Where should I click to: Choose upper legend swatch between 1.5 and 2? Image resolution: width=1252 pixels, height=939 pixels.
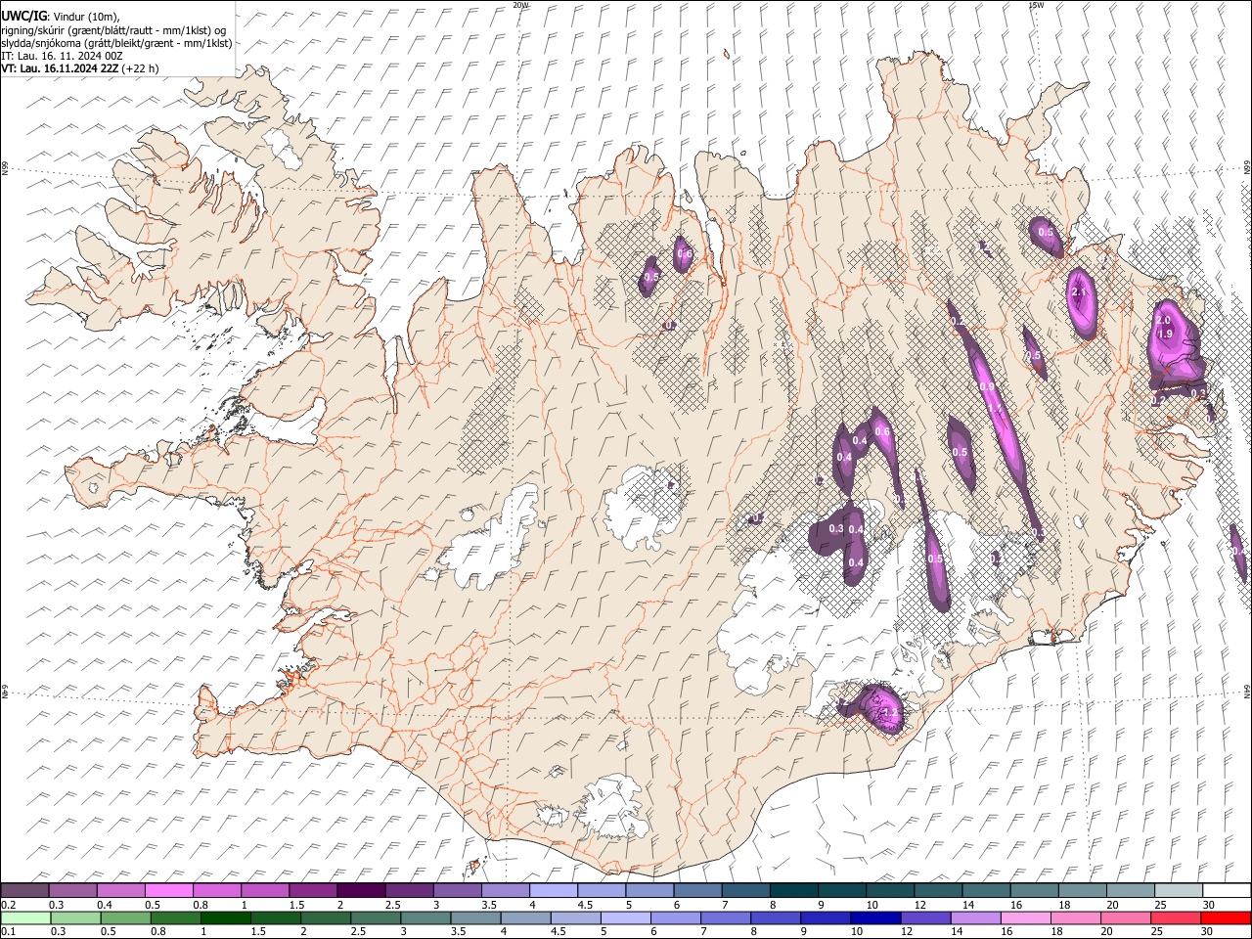coord(313,891)
